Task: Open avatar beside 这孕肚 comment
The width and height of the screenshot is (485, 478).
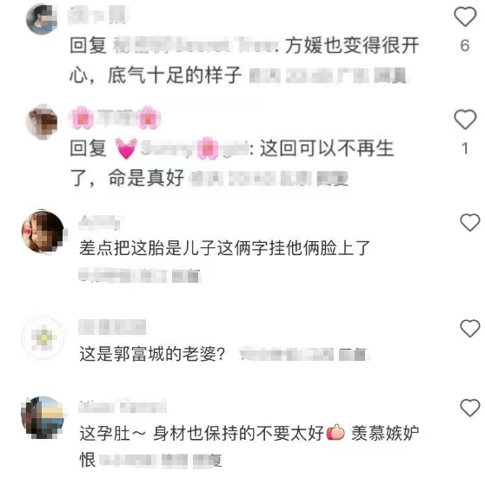Action: pyautogui.click(x=43, y=417)
